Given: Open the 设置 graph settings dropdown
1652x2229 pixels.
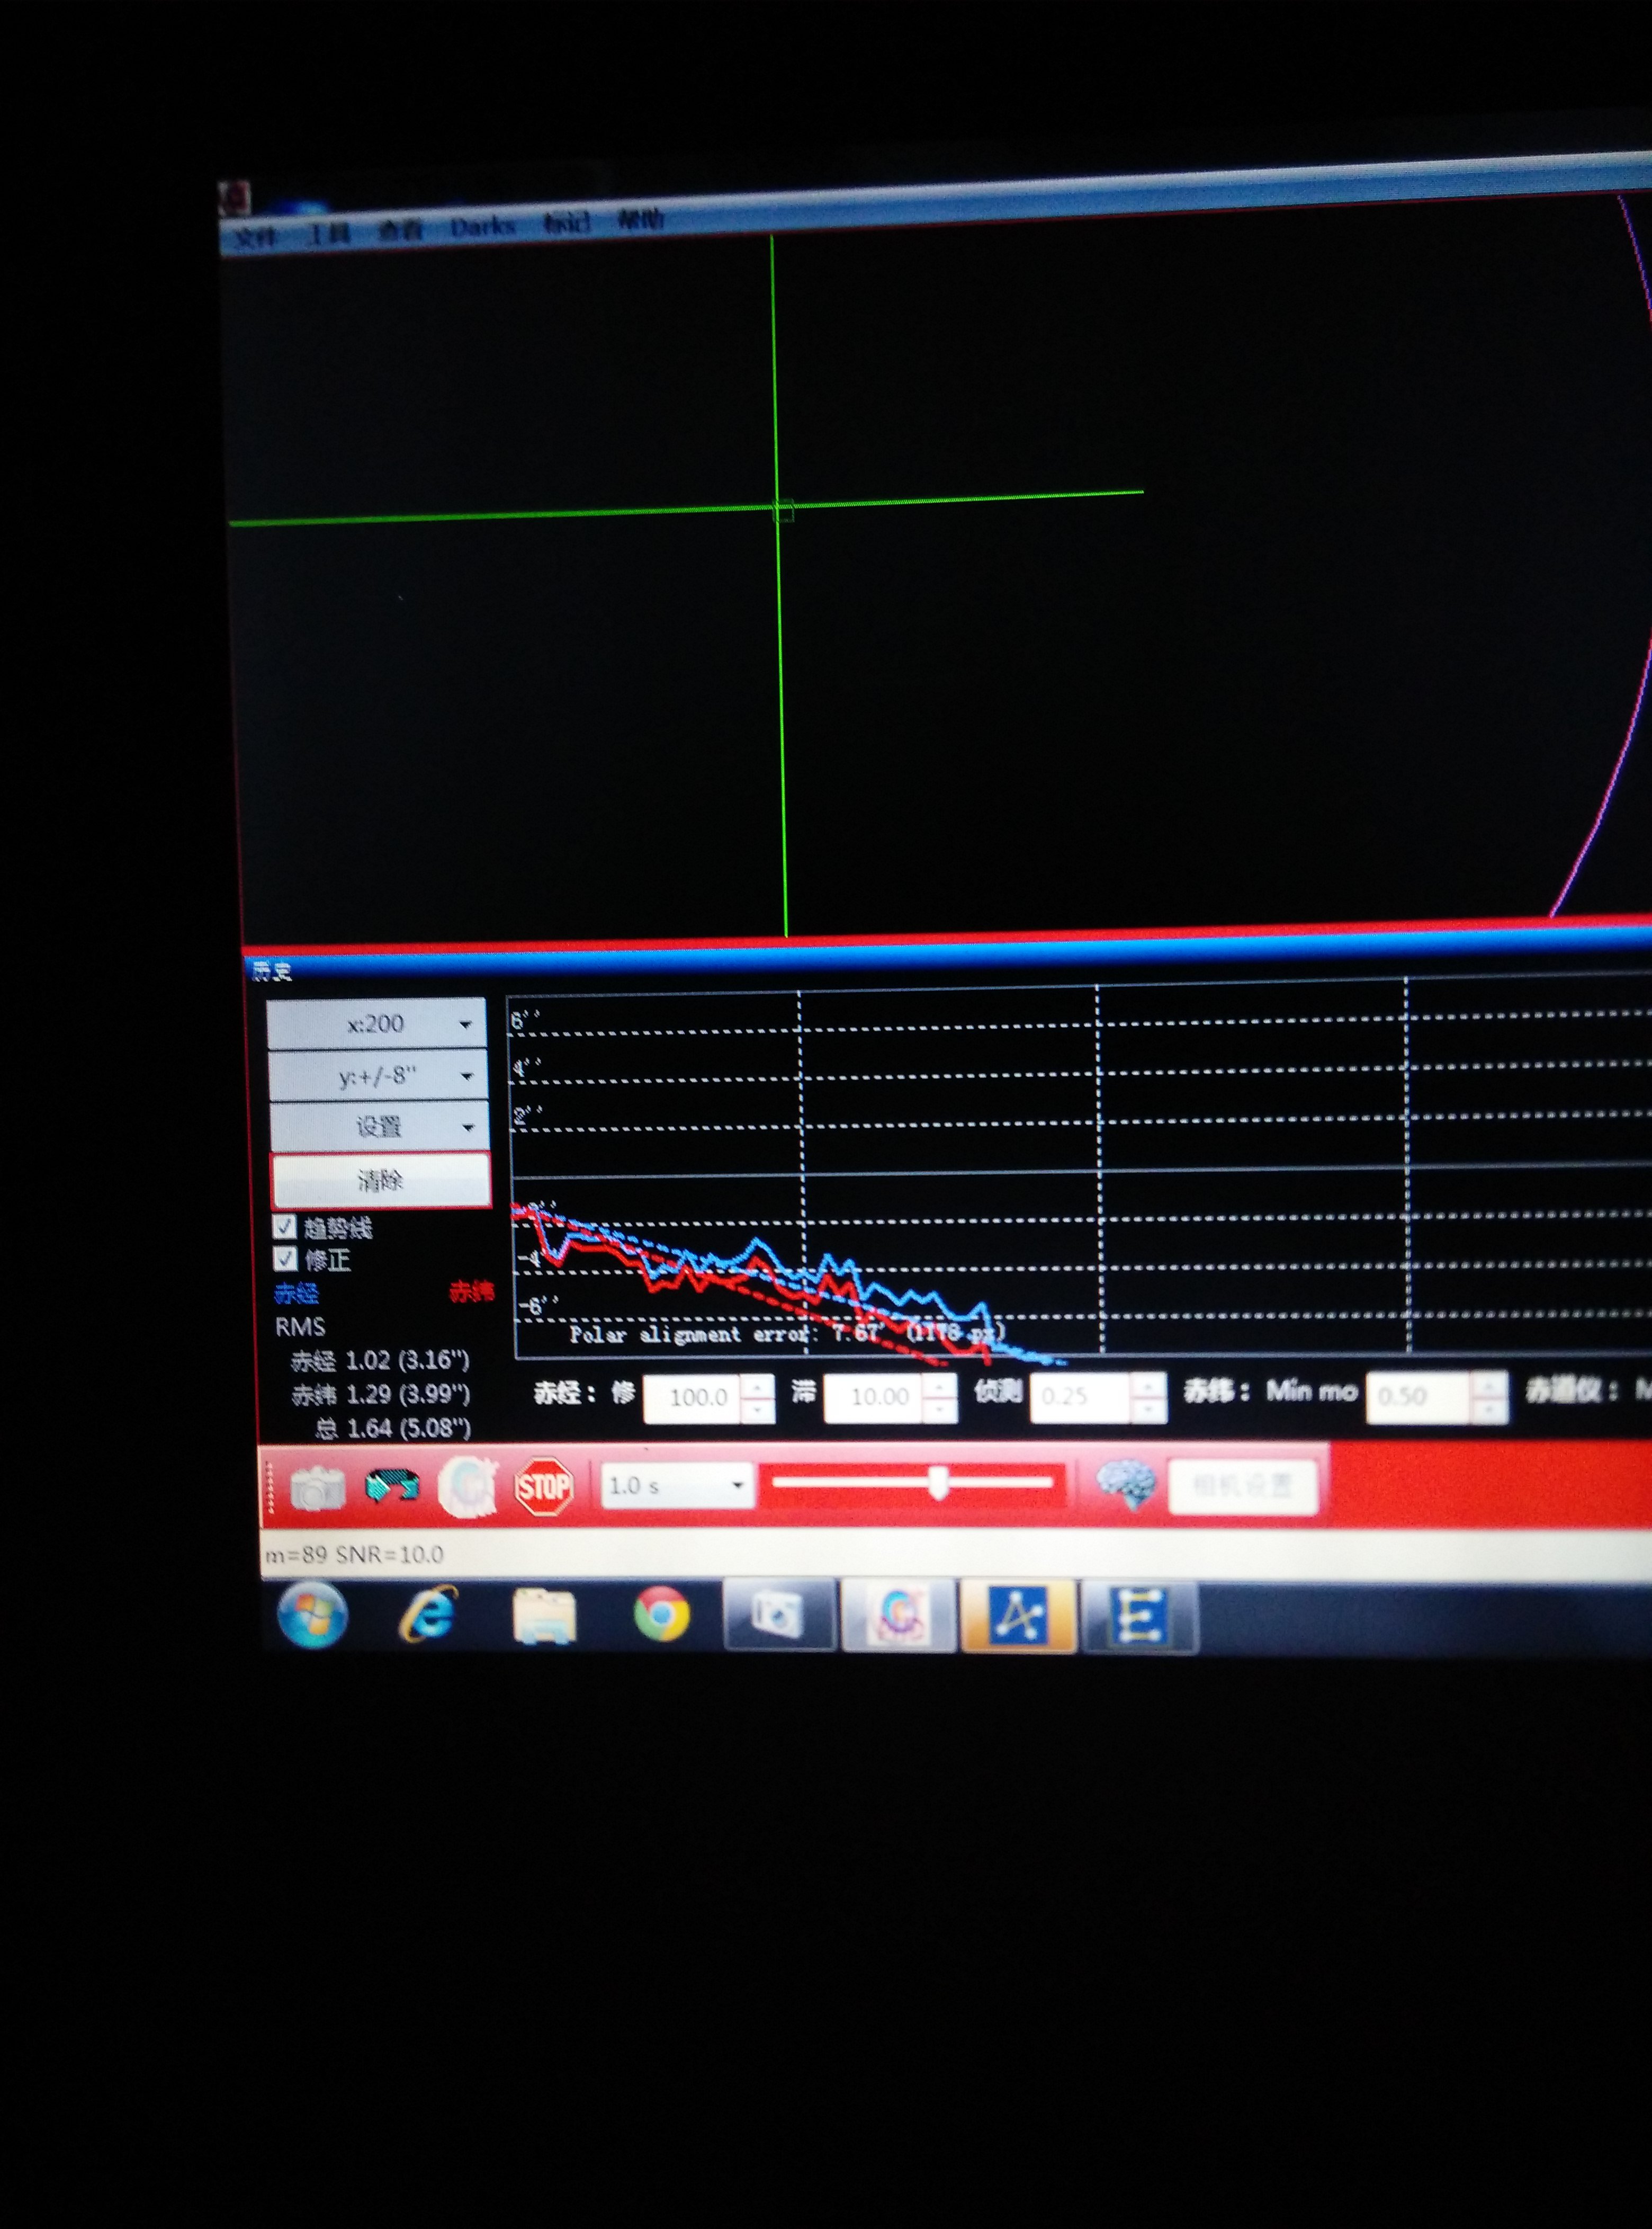Looking at the screenshot, I should [379, 1128].
